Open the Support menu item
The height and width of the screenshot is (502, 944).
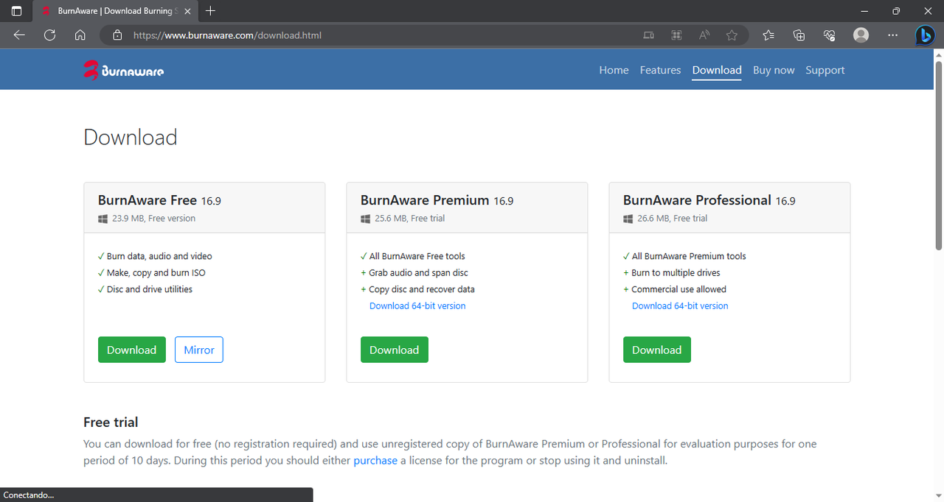tap(825, 70)
